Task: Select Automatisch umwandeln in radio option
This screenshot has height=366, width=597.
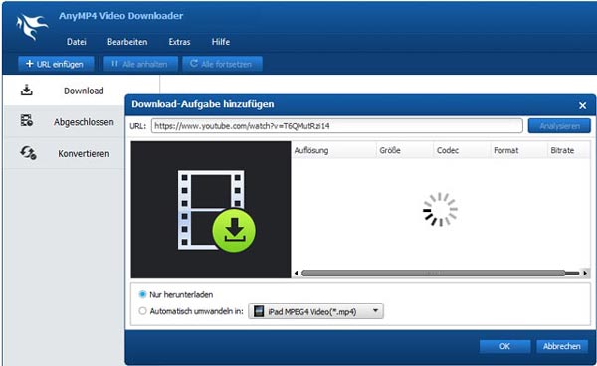Action: coord(142,311)
